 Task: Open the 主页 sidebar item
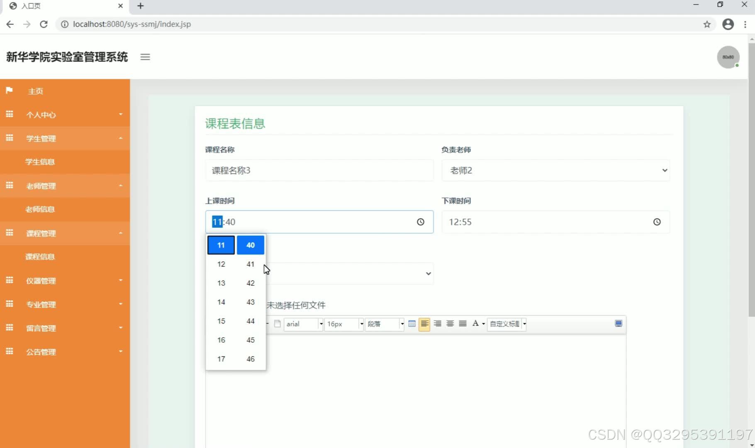coord(65,91)
